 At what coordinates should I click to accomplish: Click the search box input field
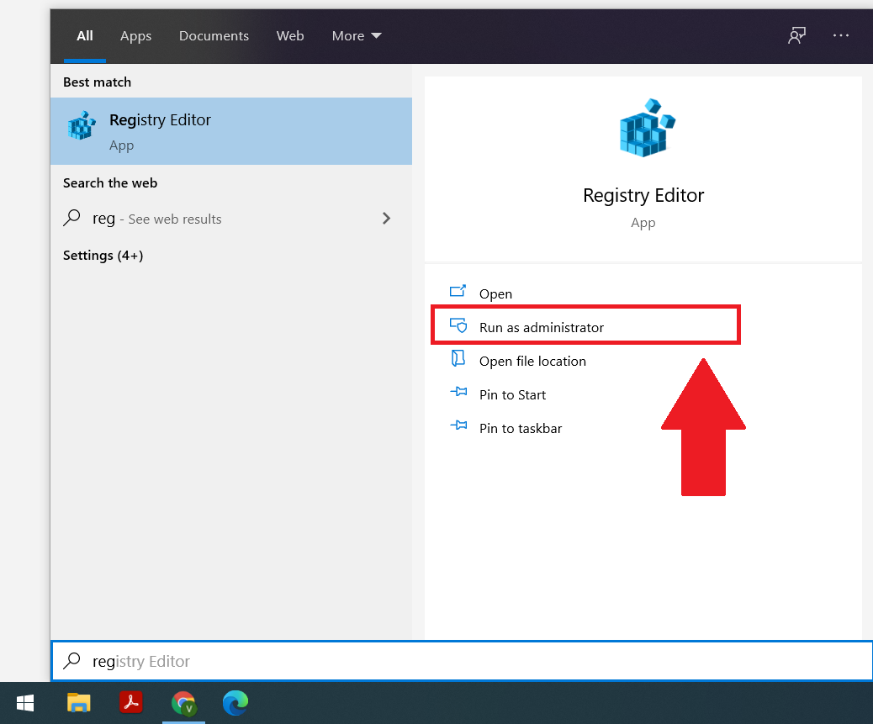462,661
